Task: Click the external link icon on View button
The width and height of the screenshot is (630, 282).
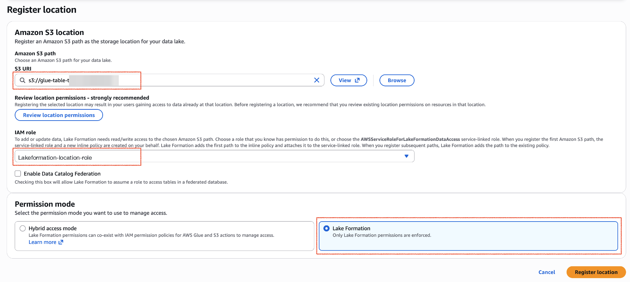Action: (x=357, y=80)
